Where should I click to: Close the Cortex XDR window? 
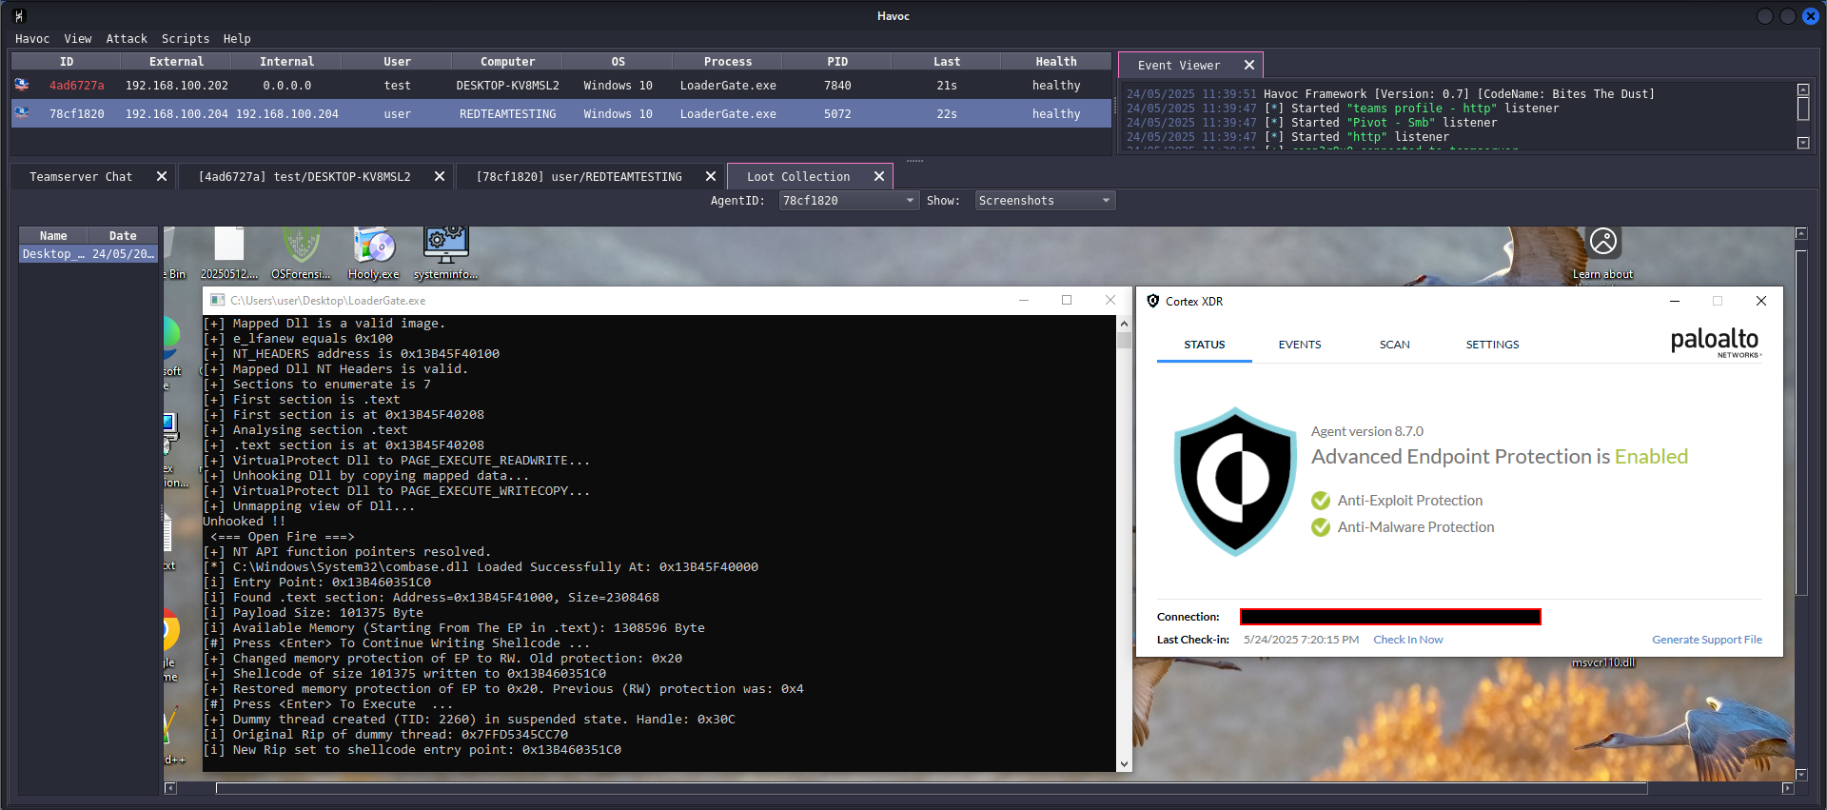pyautogui.click(x=1760, y=301)
